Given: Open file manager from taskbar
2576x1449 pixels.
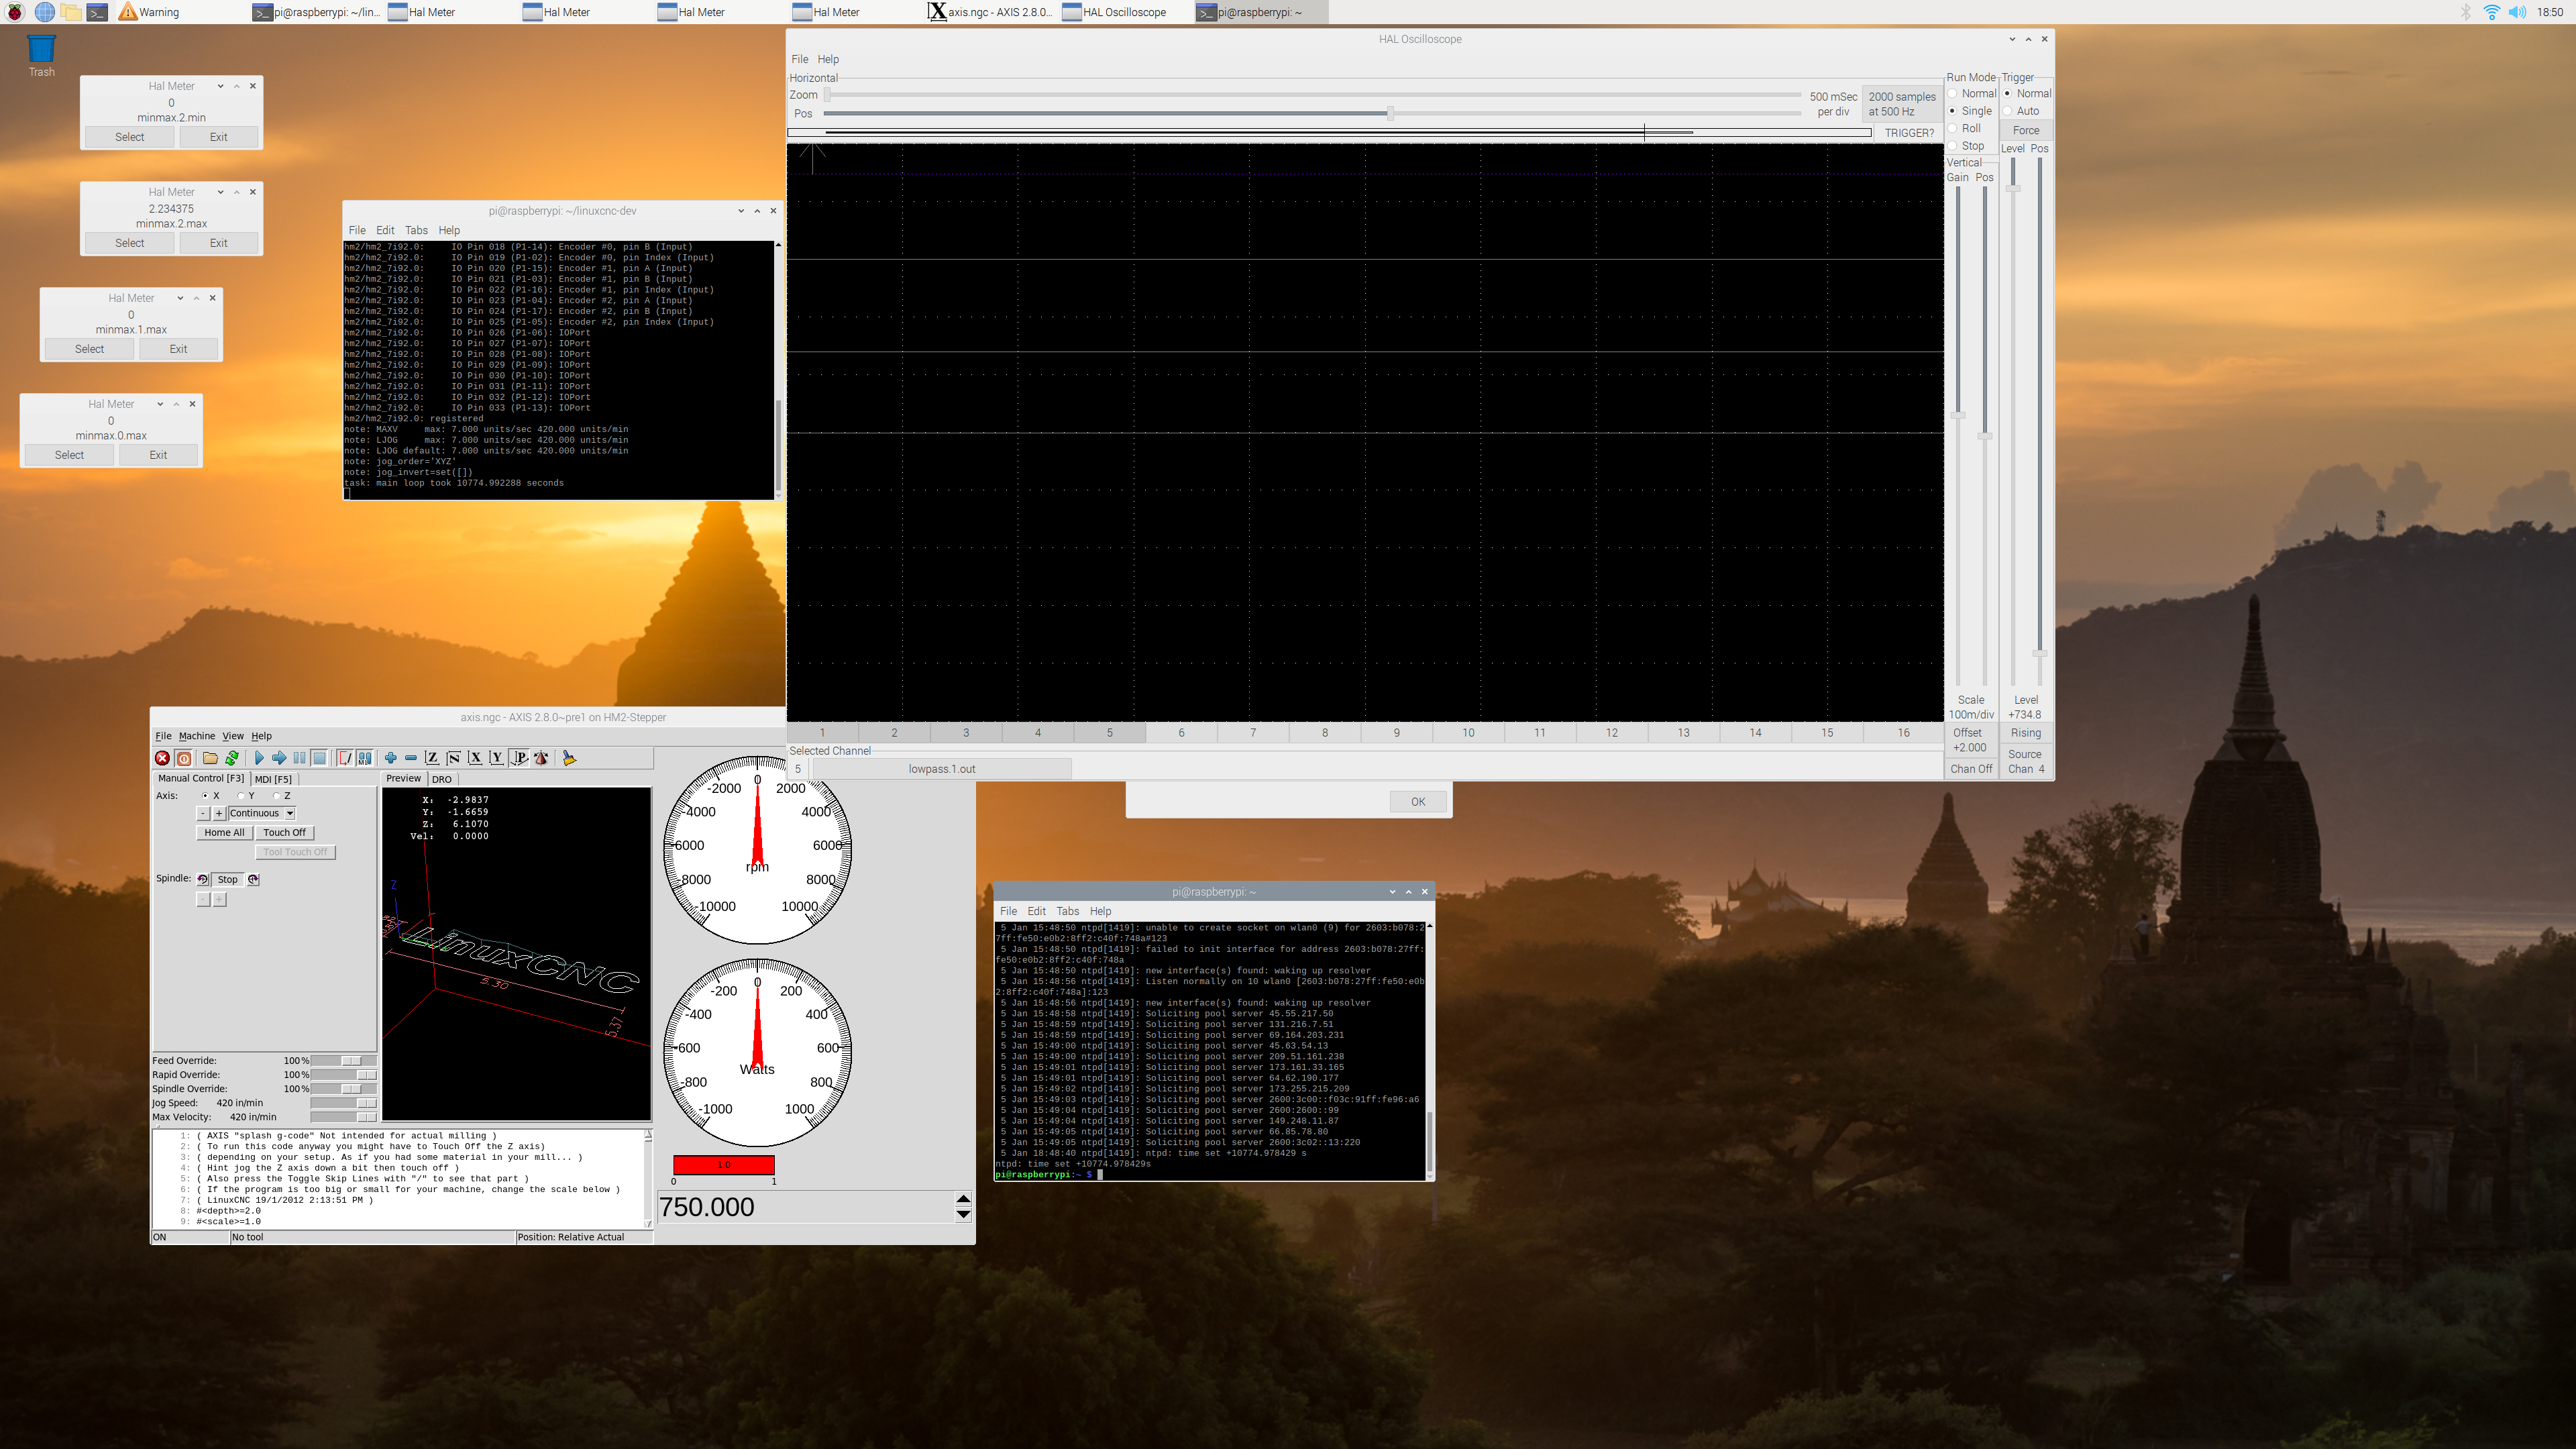Looking at the screenshot, I should coord(71,12).
